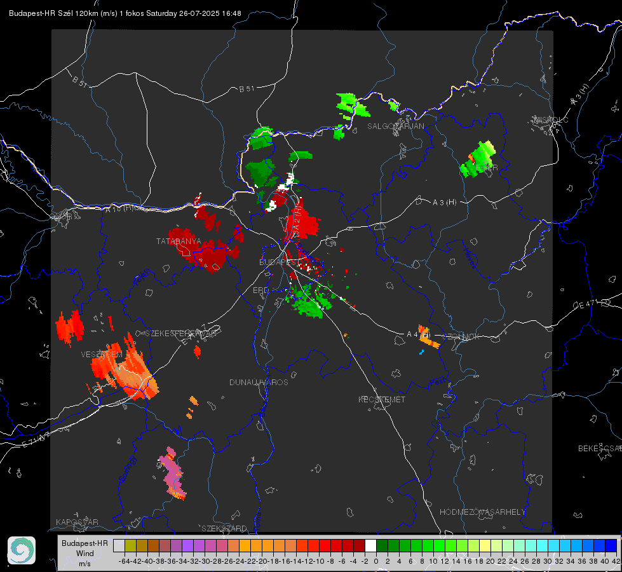Click the Heves county label
Image resolution: width=622 pixels, height=572 pixels.
coord(470,257)
